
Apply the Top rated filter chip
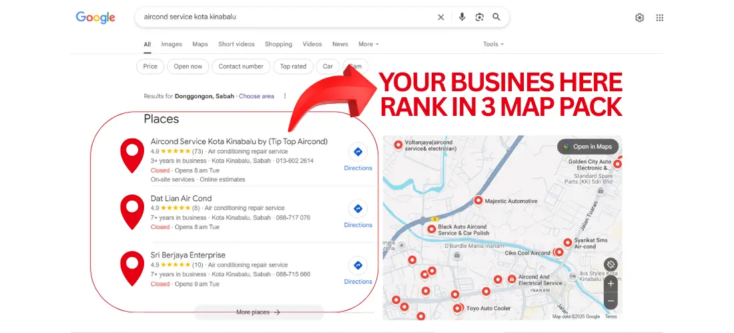[x=293, y=67]
